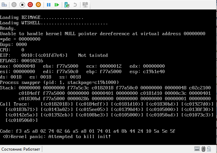
Task: Save VM state with the orange power icon
Action: coord(38,5)
